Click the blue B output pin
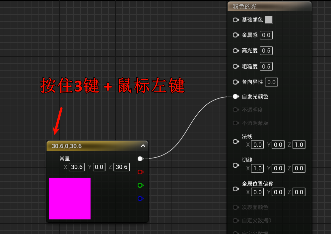Screen dimensions: 331x234 coord(140,199)
